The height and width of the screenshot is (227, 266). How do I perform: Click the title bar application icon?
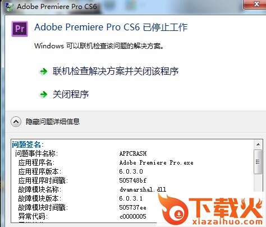point(10,7)
